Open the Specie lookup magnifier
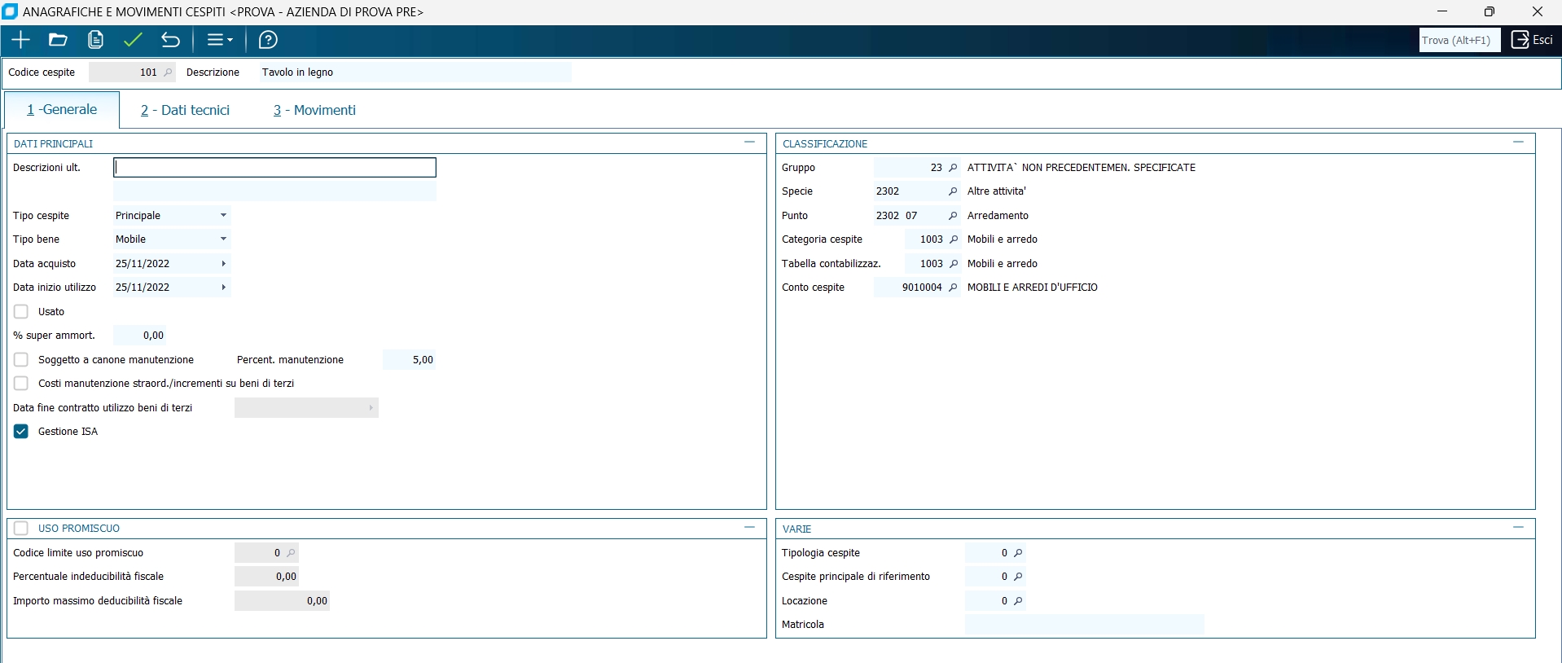Viewport: 1562px width, 663px height. click(x=953, y=191)
